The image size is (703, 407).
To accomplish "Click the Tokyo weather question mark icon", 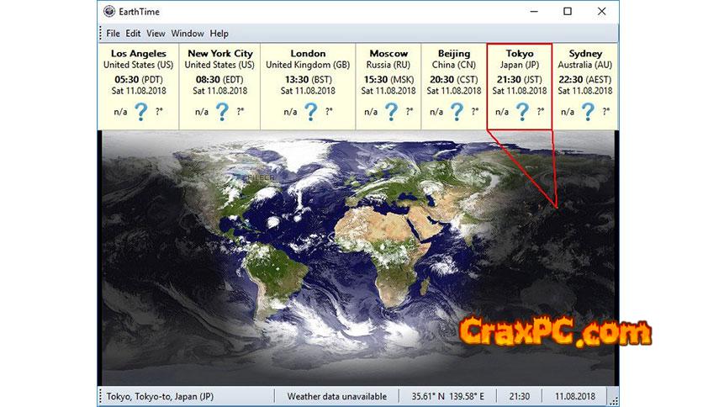I will click(521, 112).
